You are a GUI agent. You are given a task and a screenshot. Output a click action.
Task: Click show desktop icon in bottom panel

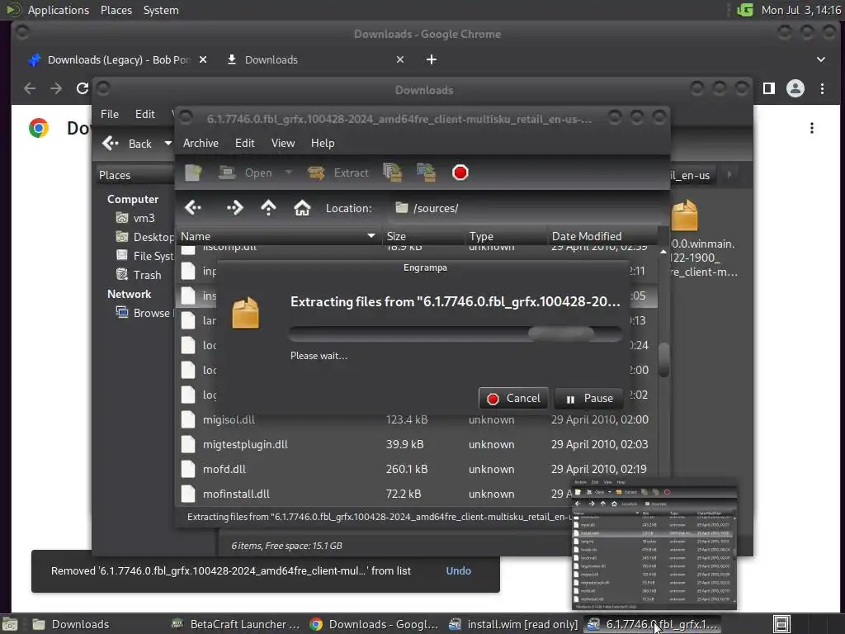tap(10, 624)
